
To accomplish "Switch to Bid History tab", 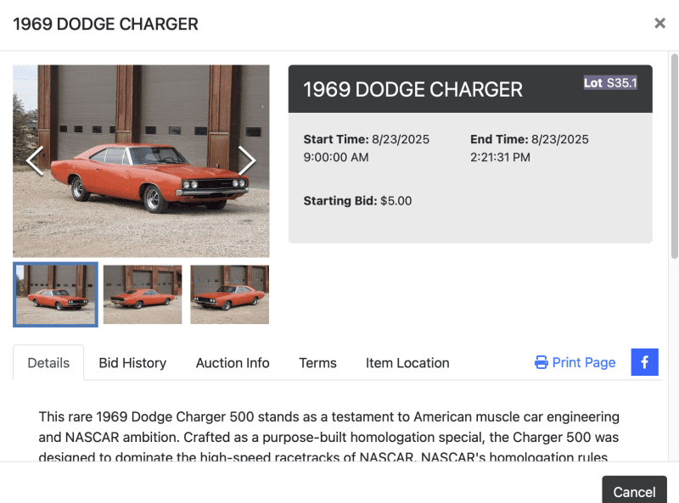I will tap(132, 363).
